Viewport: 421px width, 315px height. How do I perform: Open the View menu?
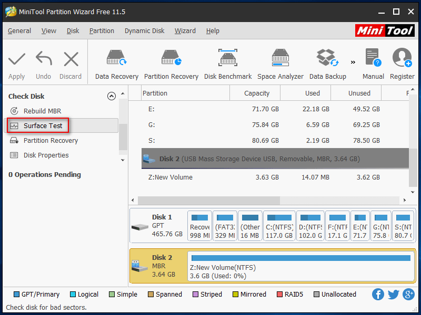click(49, 31)
